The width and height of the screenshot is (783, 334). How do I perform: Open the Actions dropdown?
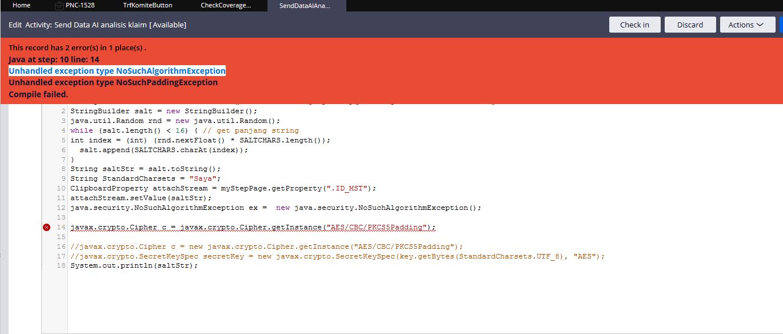coord(747,25)
